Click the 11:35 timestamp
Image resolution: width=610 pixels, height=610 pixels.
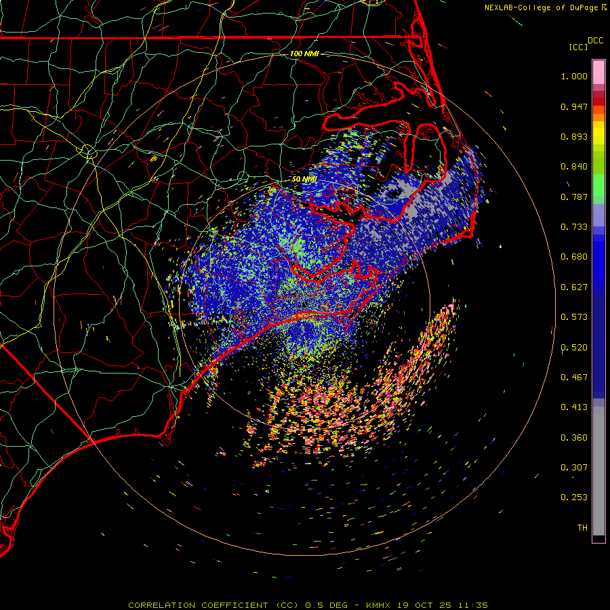pos(473,605)
